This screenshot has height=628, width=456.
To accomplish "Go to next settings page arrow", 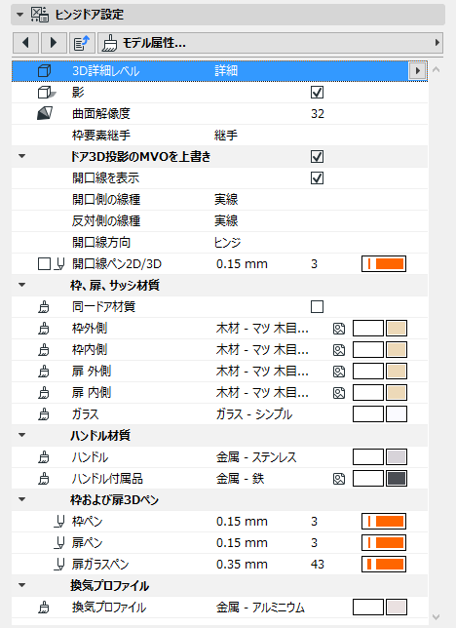I will [54, 43].
